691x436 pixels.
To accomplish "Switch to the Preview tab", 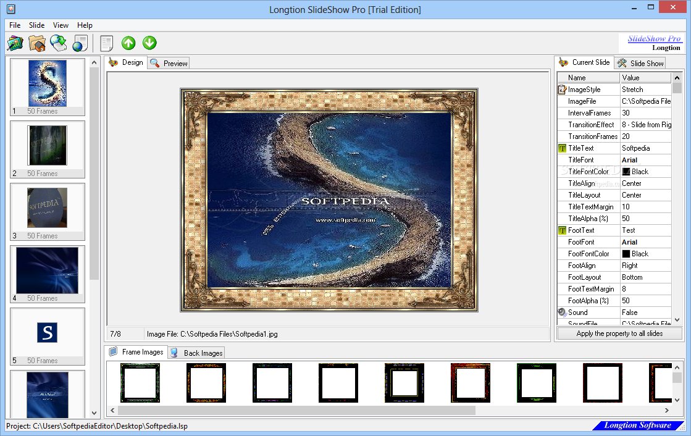I will 169,63.
